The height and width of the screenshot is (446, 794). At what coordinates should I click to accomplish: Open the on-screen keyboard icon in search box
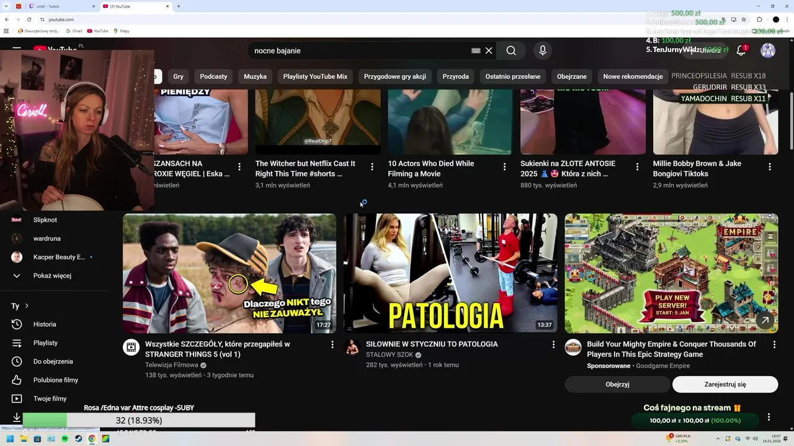coord(476,51)
